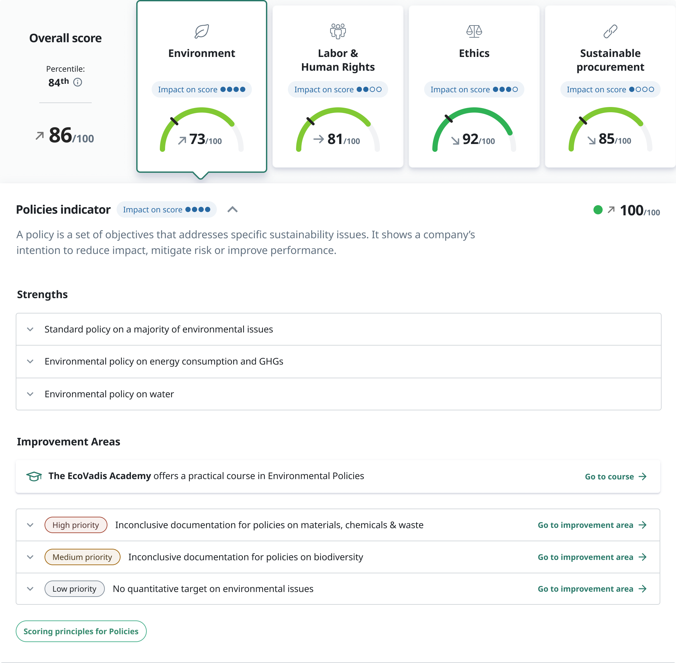Click the Labor & Human Rights people icon

click(x=338, y=31)
